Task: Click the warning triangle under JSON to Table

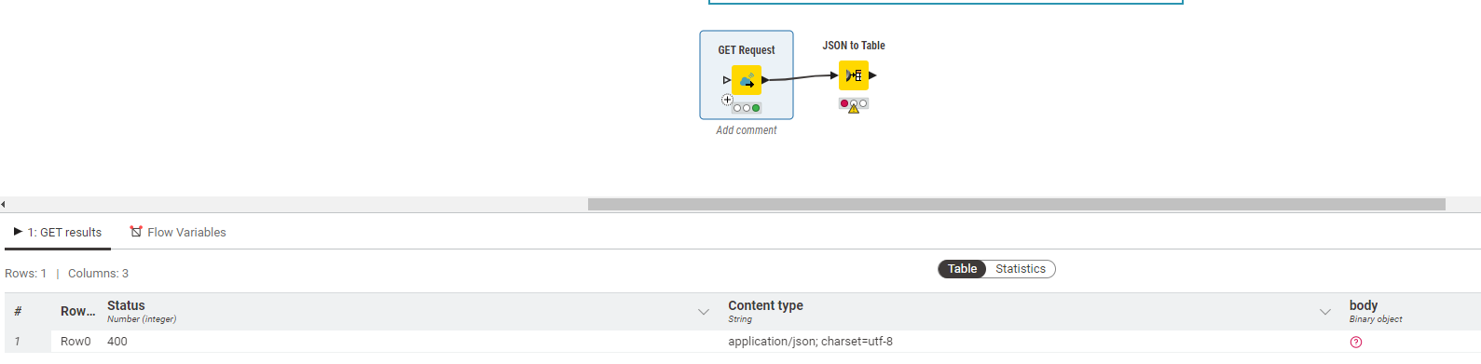Action: tap(854, 109)
